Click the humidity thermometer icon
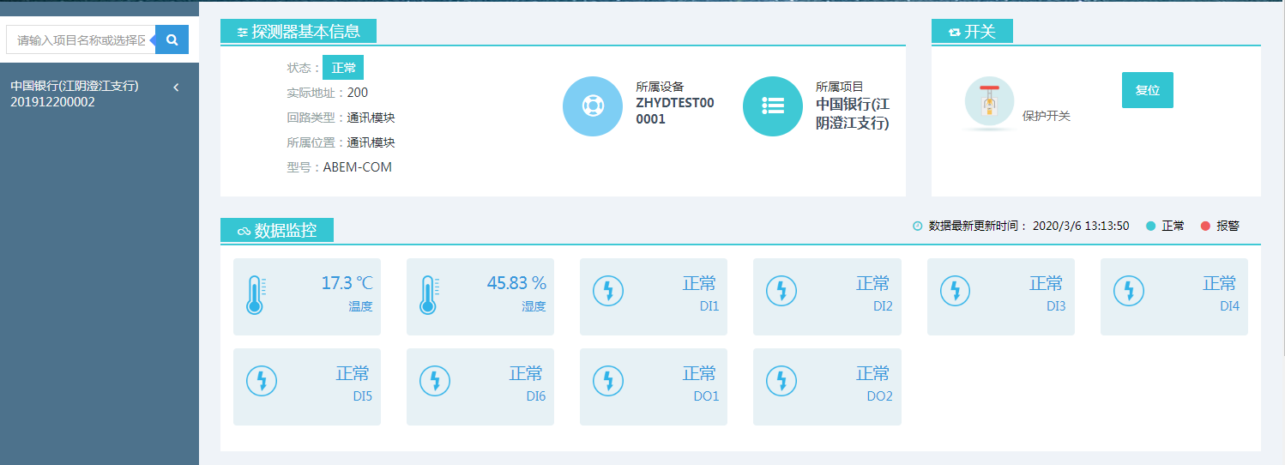Image resolution: width=1285 pixels, height=465 pixels. pyautogui.click(x=429, y=295)
